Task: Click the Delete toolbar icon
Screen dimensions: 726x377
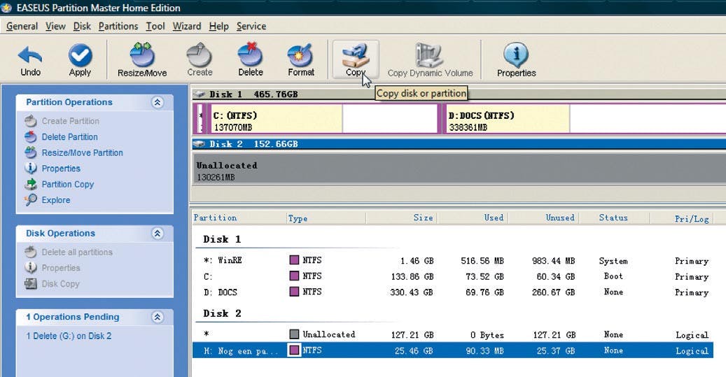Action: point(250,55)
